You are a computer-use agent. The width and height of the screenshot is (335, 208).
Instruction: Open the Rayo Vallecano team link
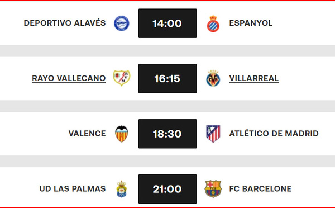click(69, 78)
